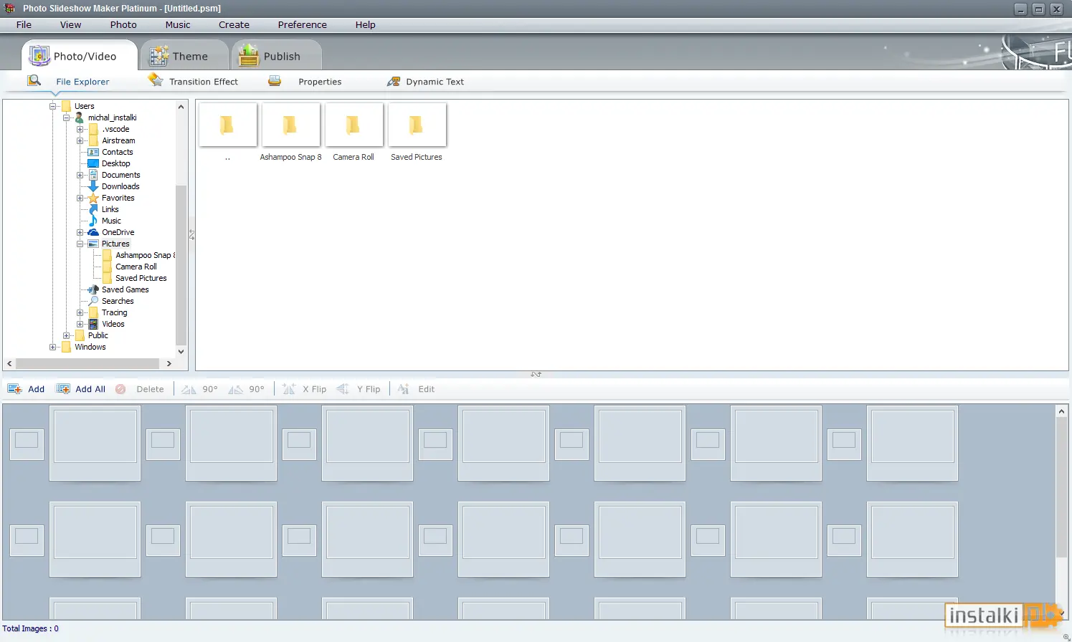Select the Videos film icon in tree

(93, 324)
